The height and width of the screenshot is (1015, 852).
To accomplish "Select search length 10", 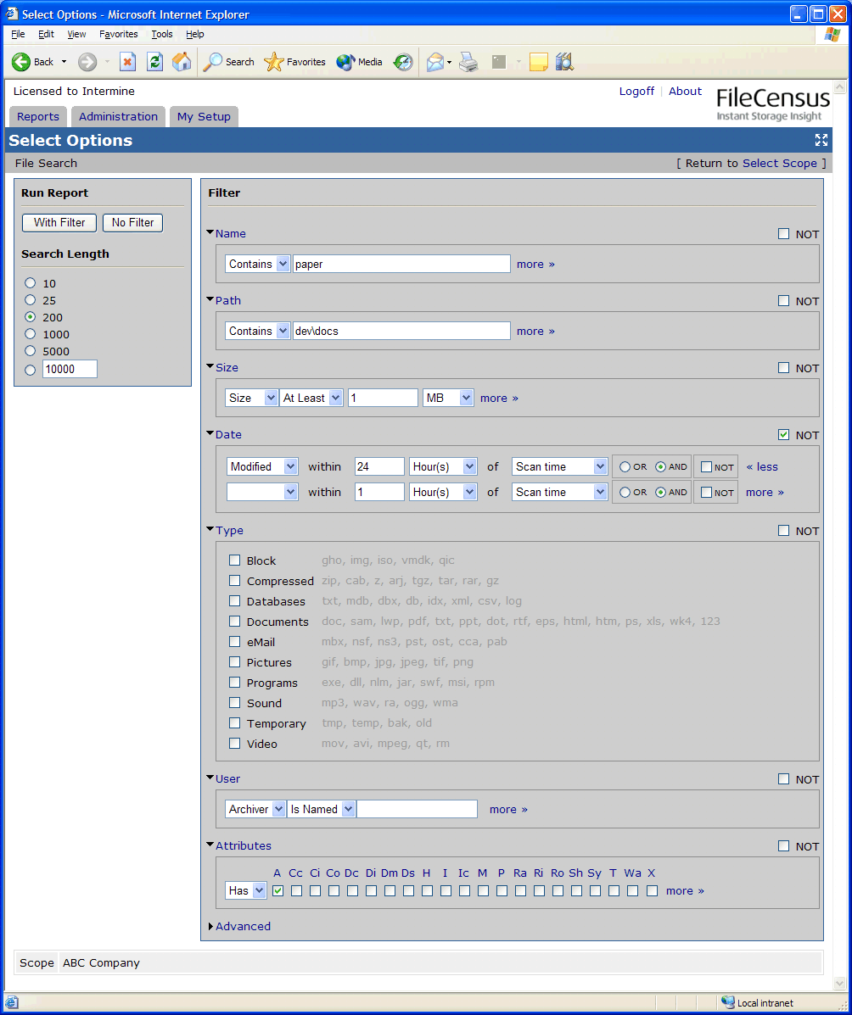I will pos(30,283).
